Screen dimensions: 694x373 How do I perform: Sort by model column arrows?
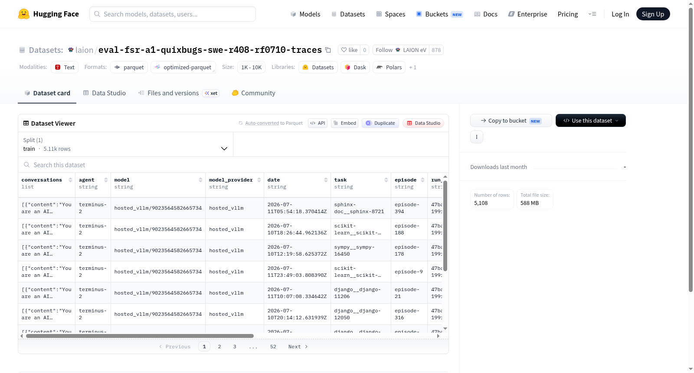(x=200, y=180)
